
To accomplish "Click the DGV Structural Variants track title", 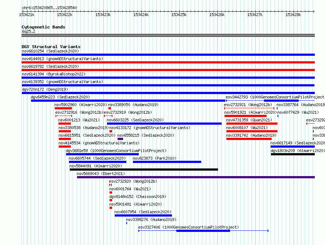I will coord(51,47).
